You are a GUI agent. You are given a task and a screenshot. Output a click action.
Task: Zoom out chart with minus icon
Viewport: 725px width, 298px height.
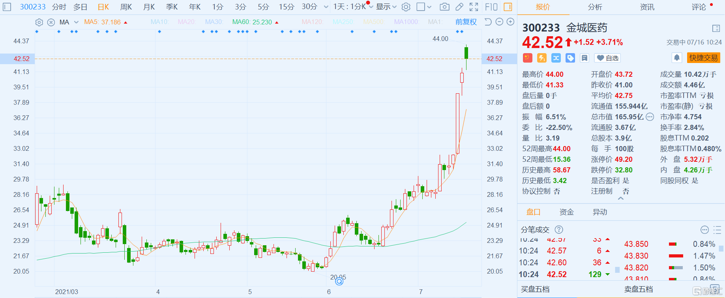(499, 22)
